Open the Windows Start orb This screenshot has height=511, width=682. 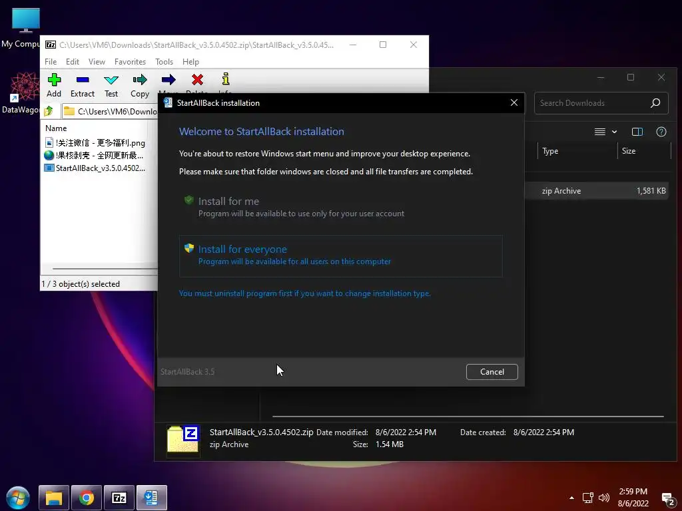(18, 498)
